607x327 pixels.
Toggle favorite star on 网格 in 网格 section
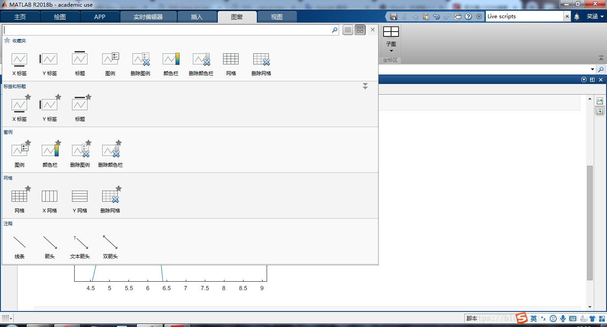pyautogui.click(x=28, y=188)
